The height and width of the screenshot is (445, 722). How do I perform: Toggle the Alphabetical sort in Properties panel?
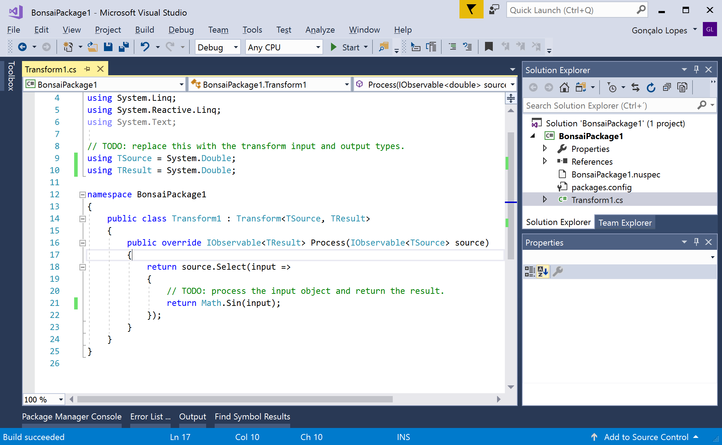click(543, 271)
